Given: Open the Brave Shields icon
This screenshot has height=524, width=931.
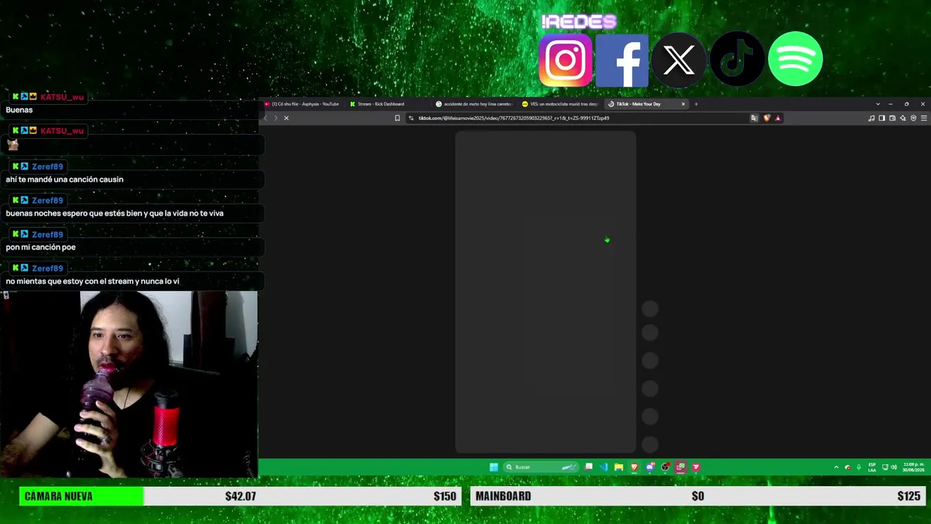Looking at the screenshot, I should (x=767, y=118).
